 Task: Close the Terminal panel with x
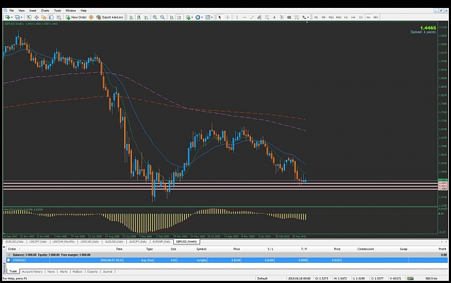(4, 248)
